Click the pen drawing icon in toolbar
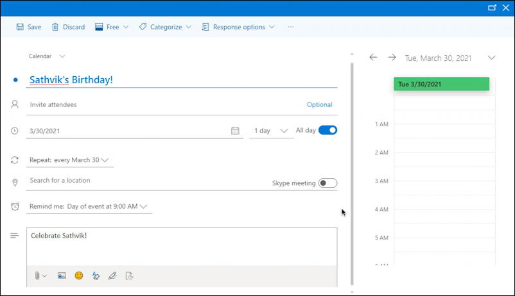The image size is (515, 296). tap(112, 275)
